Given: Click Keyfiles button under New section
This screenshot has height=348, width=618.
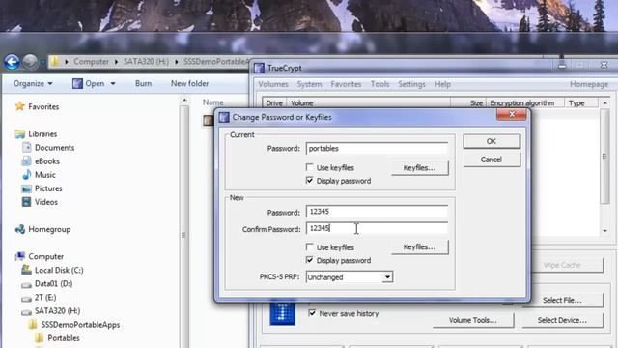Looking at the screenshot, I should [419, 247].
